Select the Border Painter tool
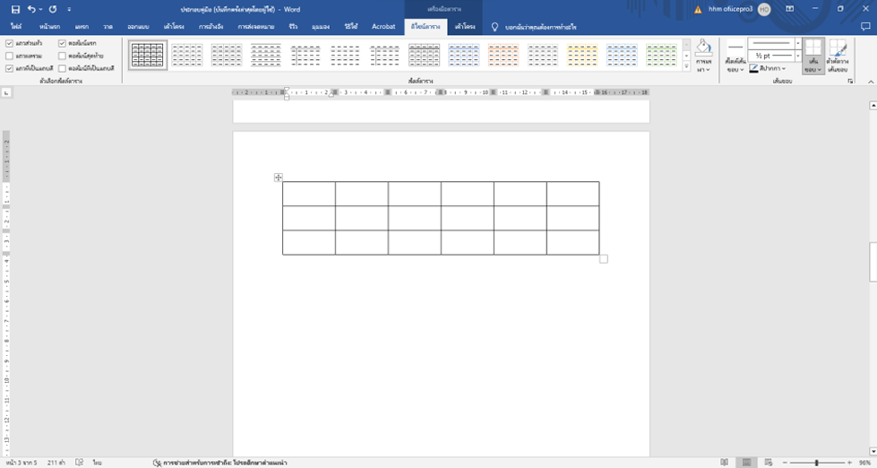Screen dimensions: 877x468 [838, 56]
